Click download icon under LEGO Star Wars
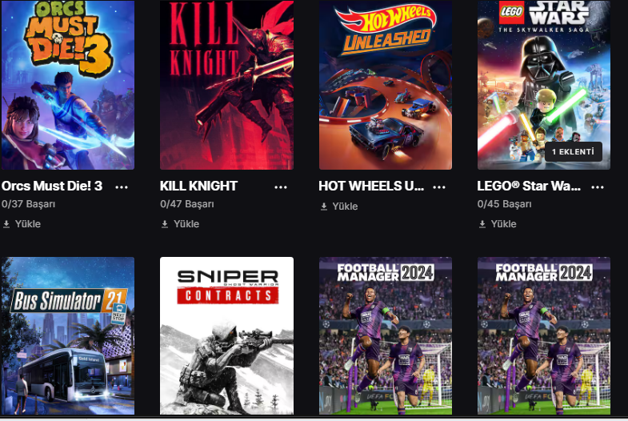The image size is (628, 421). (x=482, y=224)
